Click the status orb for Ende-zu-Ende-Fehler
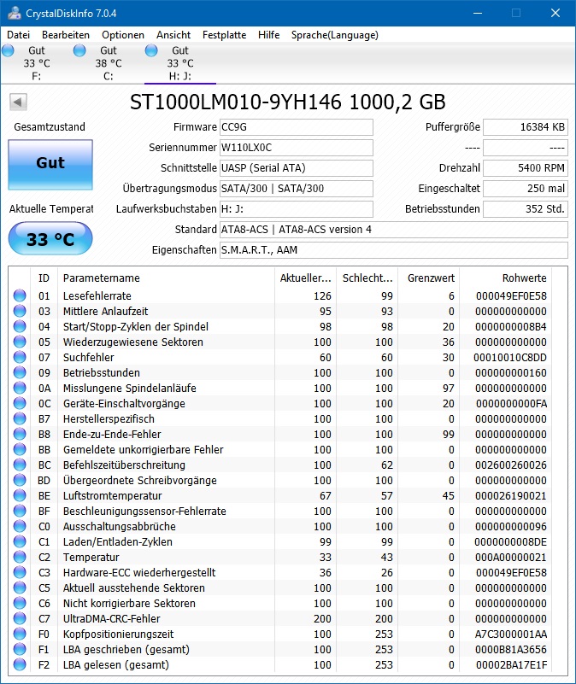The image size is (576, 684). [x=20, y=434]
